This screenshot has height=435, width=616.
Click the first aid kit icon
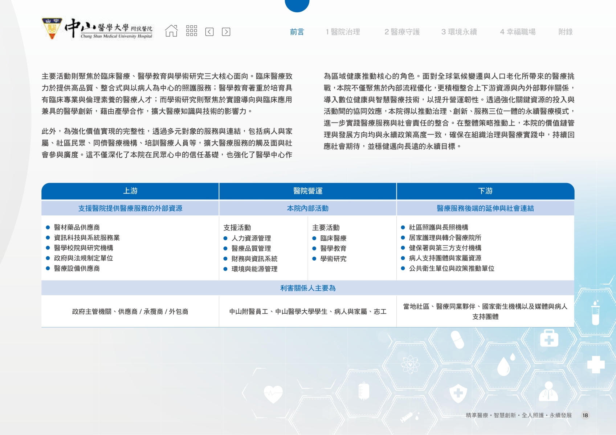click(x=549, y=338)
